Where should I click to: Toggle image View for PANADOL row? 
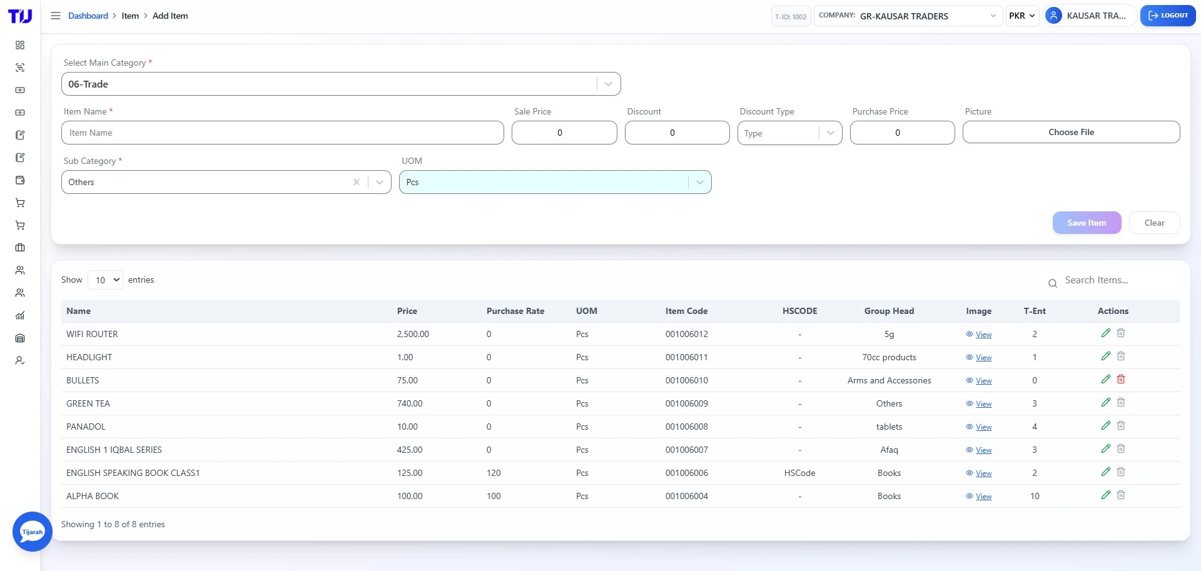pyautogui.click(x=982, y=427)
